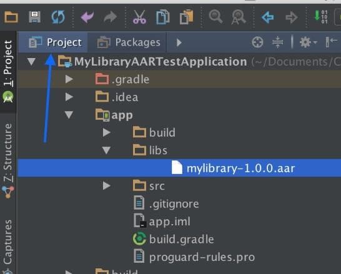The height and width of the screenshot is (274, 341).
Task: Select the app.iml file
Action: click(179, 222)
